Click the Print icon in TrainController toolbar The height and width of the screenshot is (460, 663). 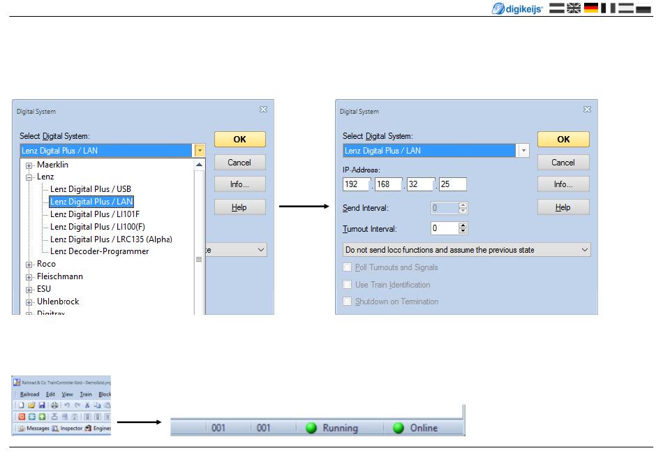pos(54,405)
